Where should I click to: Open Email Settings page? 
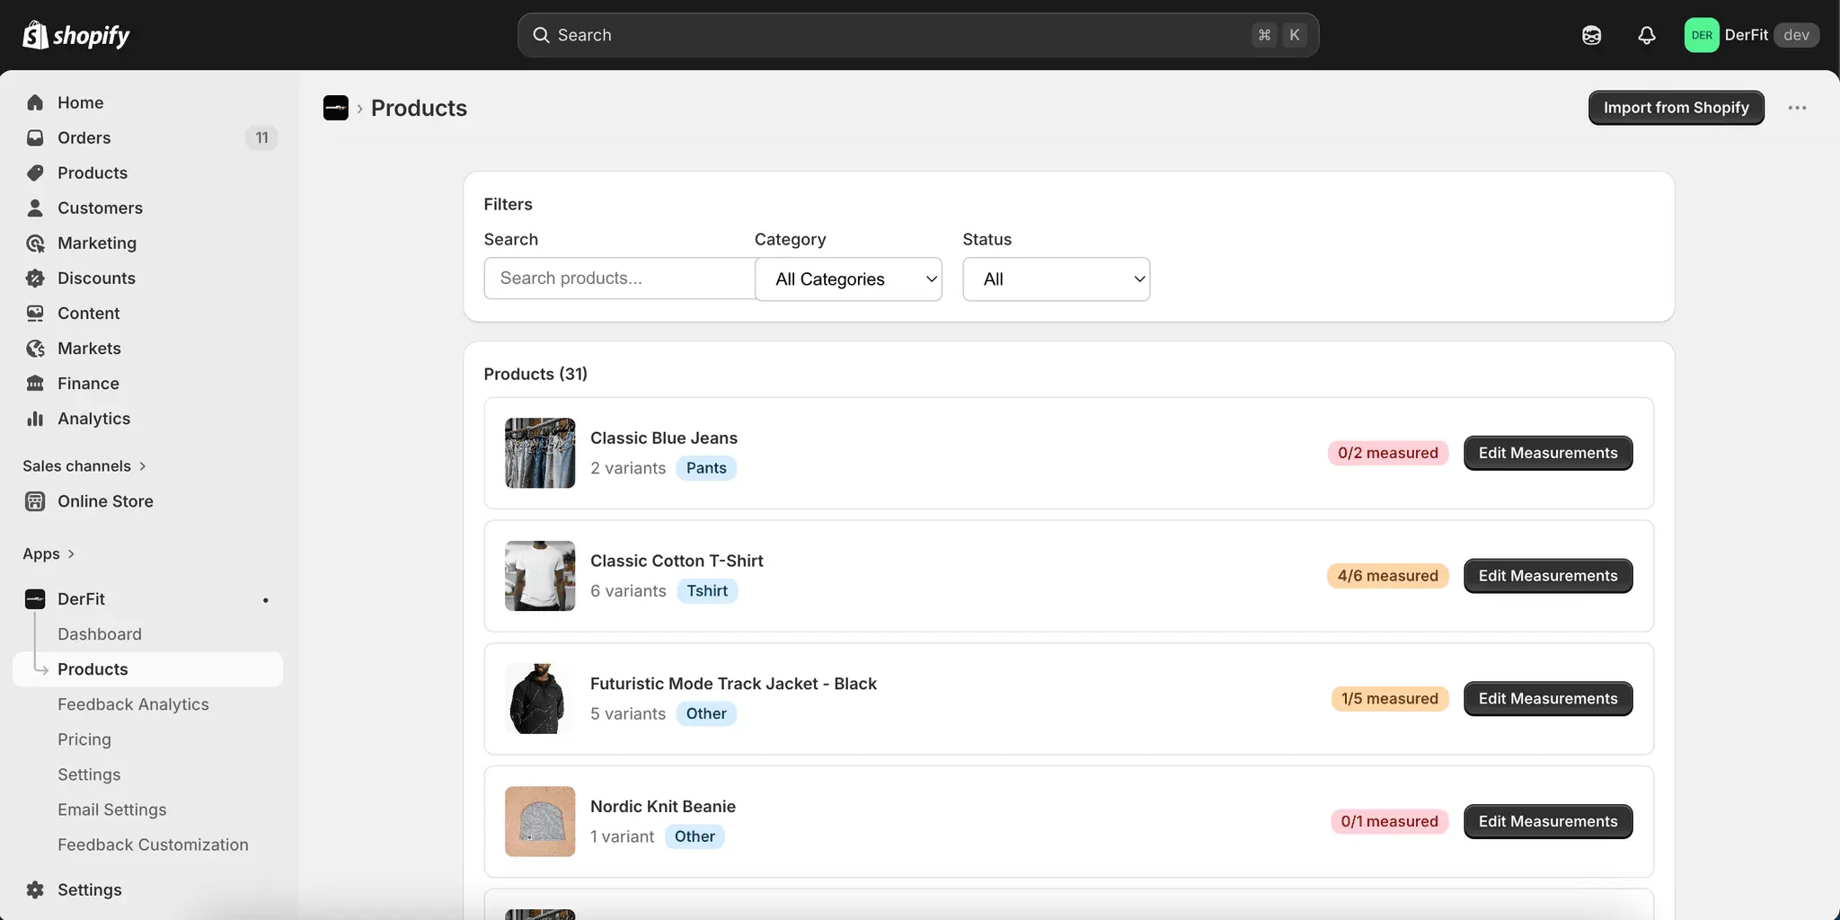112,809
